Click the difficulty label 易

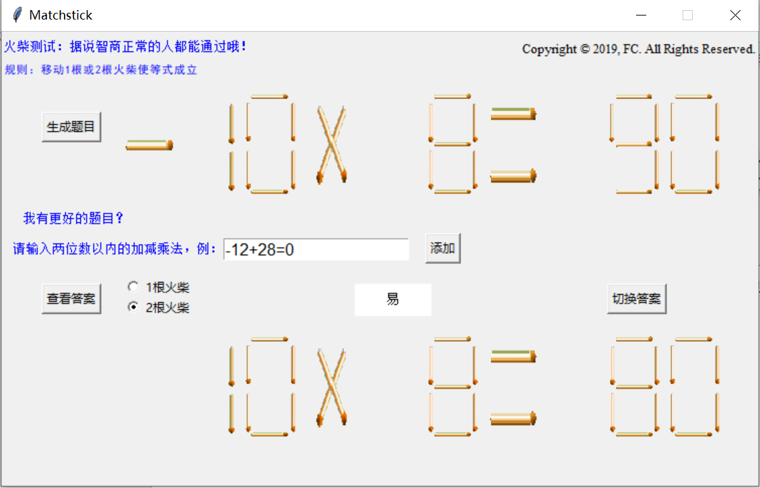coord(392,299)
